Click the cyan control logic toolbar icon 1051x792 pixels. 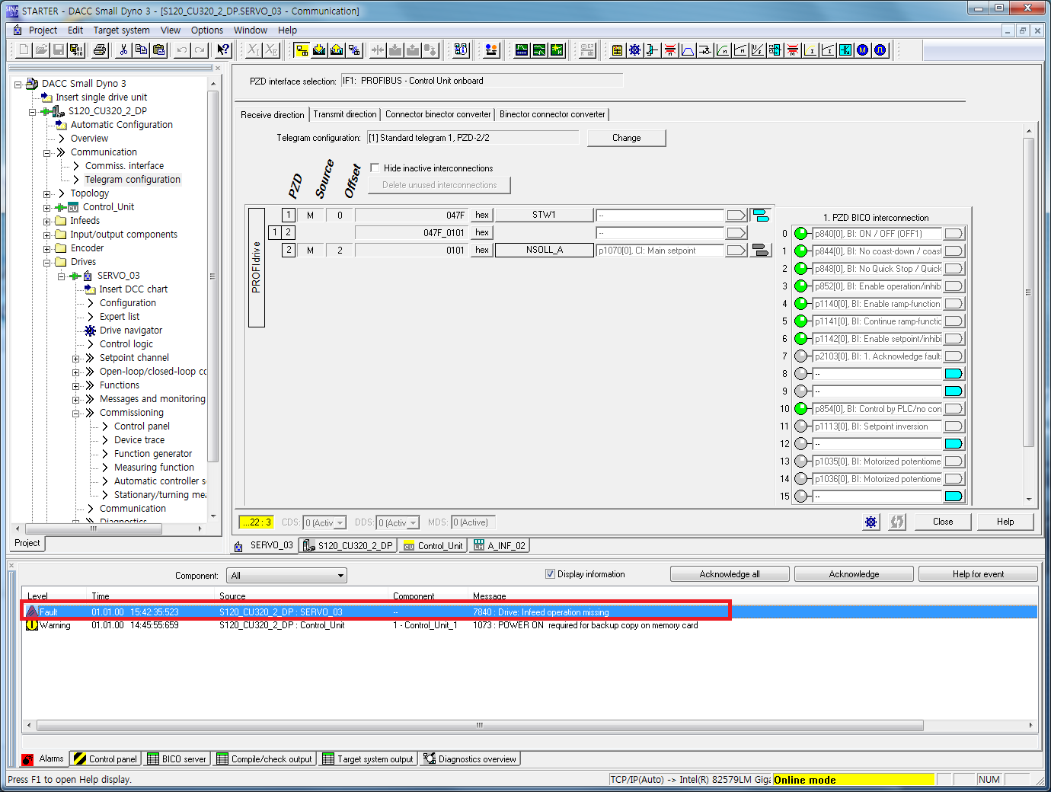point(845,50)
